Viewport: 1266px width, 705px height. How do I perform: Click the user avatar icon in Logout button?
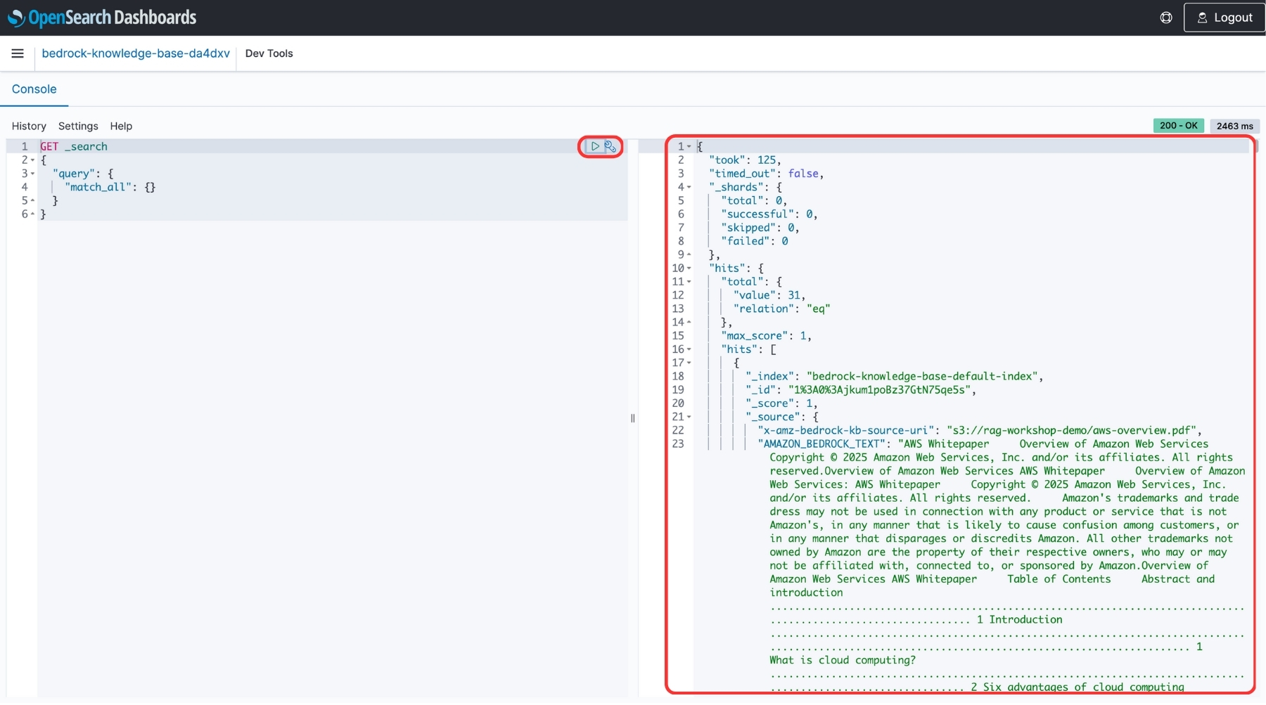(1202, 17)
